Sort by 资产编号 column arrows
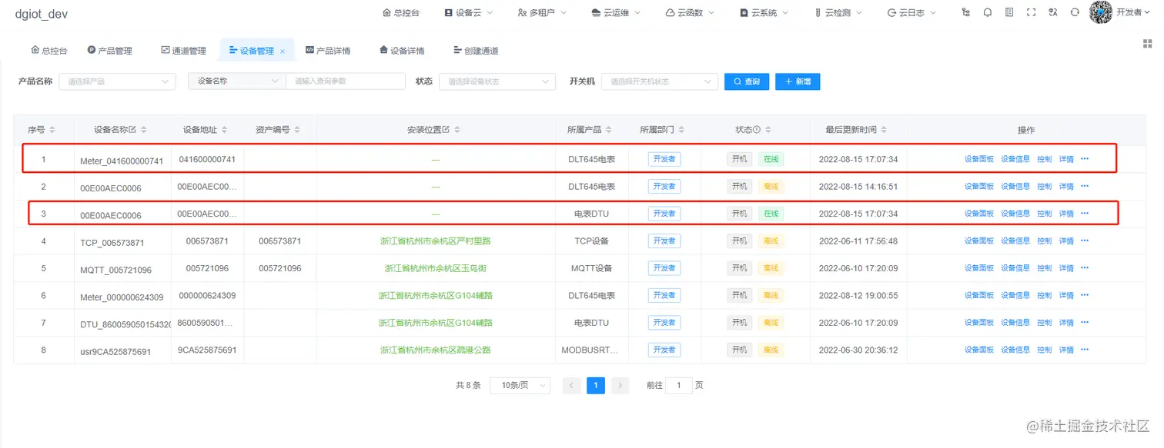The width and height of the screenshot is (1164, 448). (x=297, y=130)
